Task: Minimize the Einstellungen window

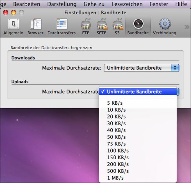Action: 13,12
